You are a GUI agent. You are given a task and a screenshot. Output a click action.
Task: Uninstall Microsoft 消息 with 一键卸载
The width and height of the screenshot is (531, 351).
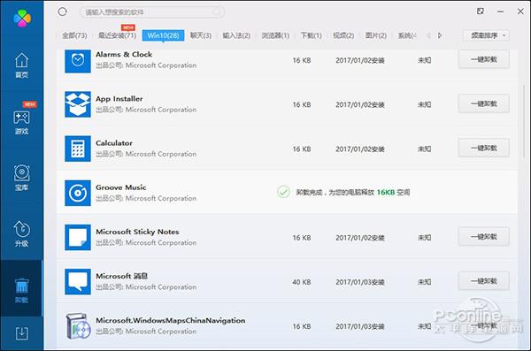(x=483, y=281)
